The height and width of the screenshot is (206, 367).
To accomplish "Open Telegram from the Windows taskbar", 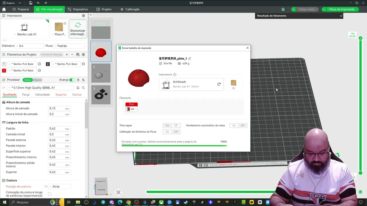I will tap(103, 202).
